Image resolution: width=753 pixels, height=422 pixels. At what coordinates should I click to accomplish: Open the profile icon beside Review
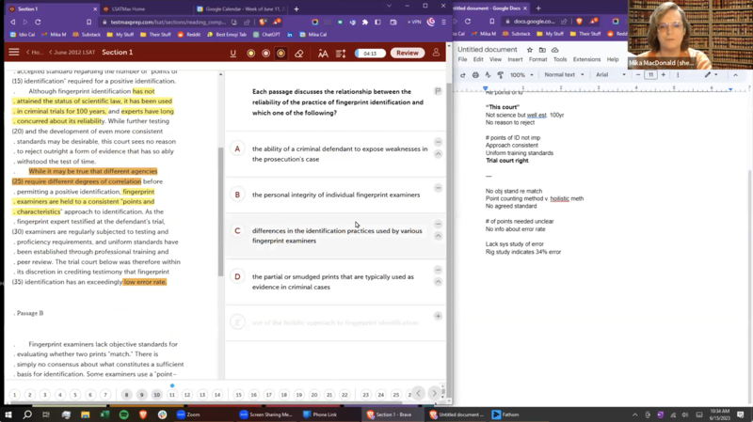point(436,54)
